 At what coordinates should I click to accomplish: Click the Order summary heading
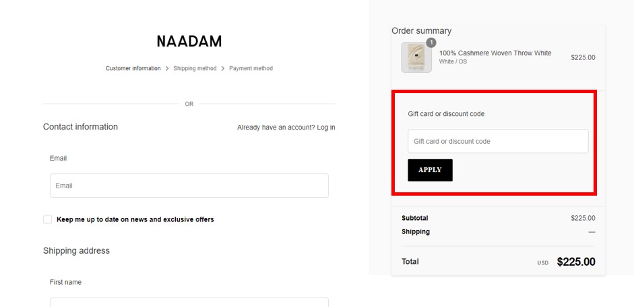pyautogui.click(x=421, y=31)
